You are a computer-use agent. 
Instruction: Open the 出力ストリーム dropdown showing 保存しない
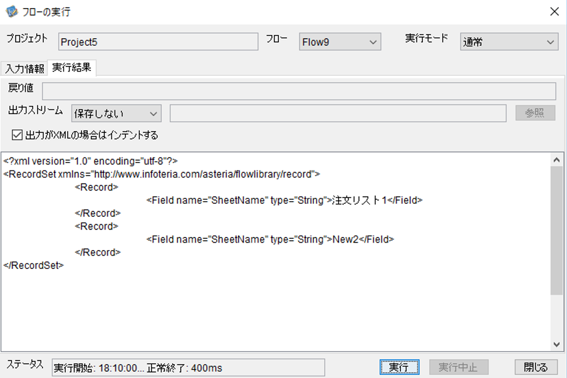click(x=116, y=113)
